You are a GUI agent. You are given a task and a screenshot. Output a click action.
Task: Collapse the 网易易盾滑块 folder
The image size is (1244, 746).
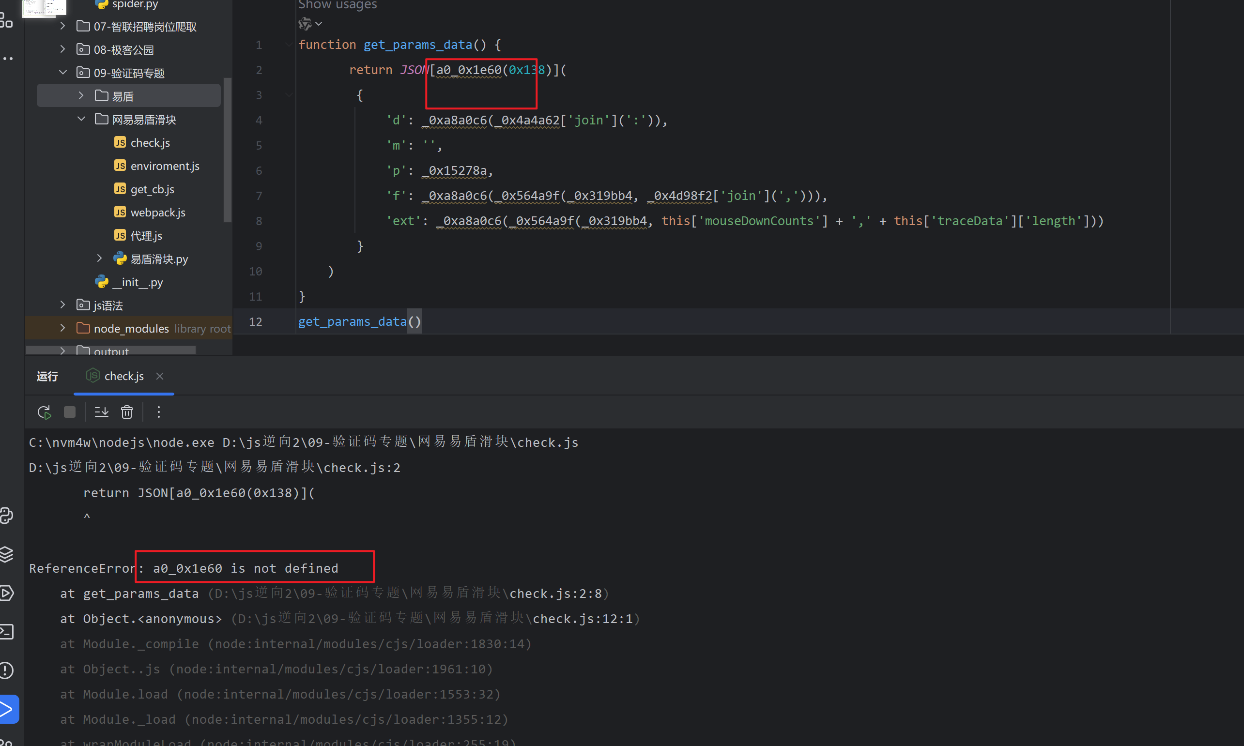click(81, 119)
